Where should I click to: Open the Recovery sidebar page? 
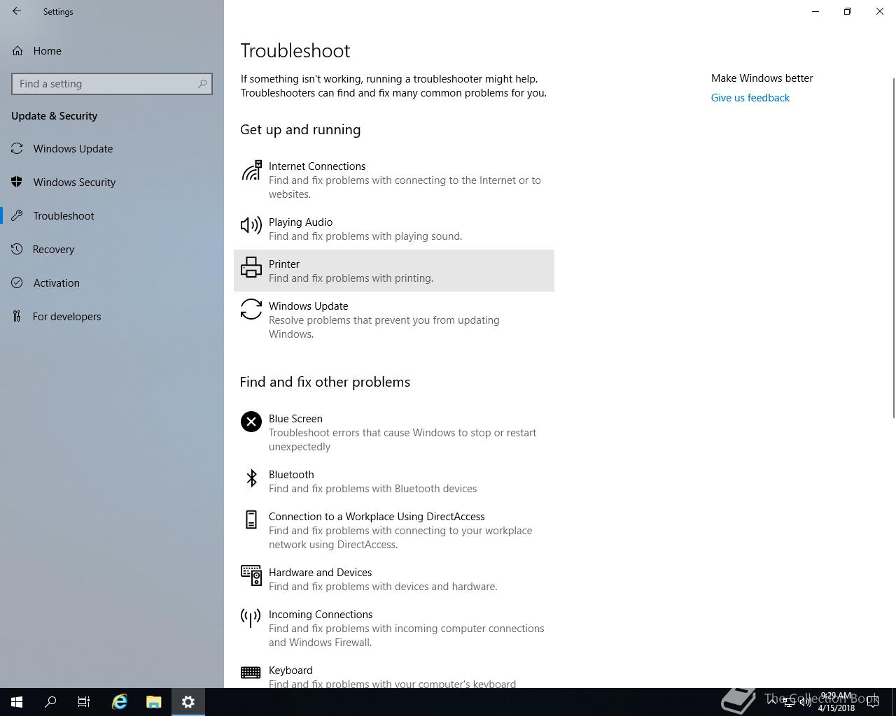coord(112,250)
